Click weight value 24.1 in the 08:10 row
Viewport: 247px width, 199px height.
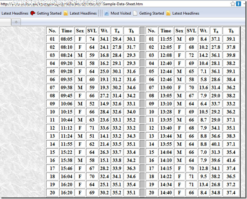(x=104, y=47)
